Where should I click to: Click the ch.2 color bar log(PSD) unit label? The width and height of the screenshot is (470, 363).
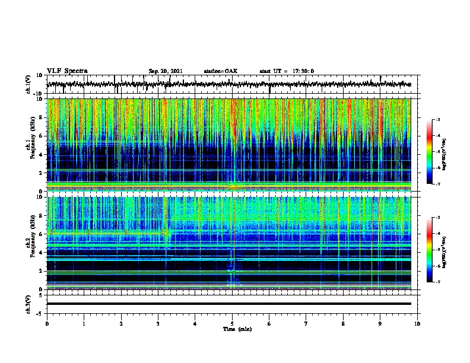[444, 252]
